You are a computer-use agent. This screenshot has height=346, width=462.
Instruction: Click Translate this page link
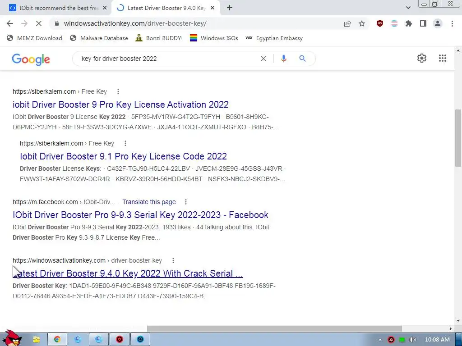click(149, 202)
